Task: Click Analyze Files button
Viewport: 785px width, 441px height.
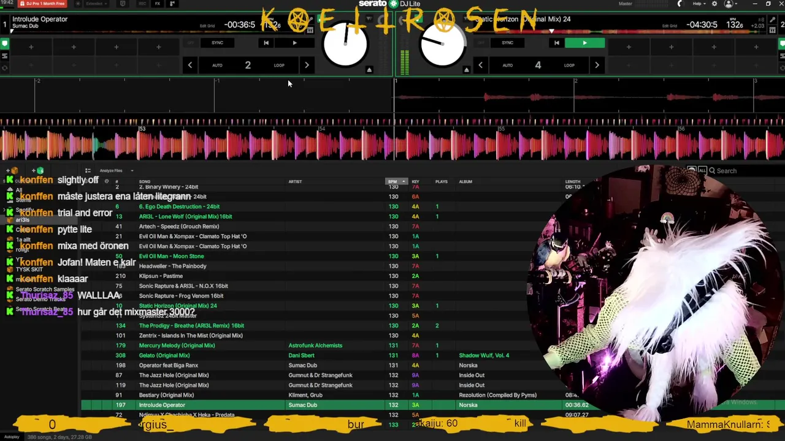Action: click(111, 171)
